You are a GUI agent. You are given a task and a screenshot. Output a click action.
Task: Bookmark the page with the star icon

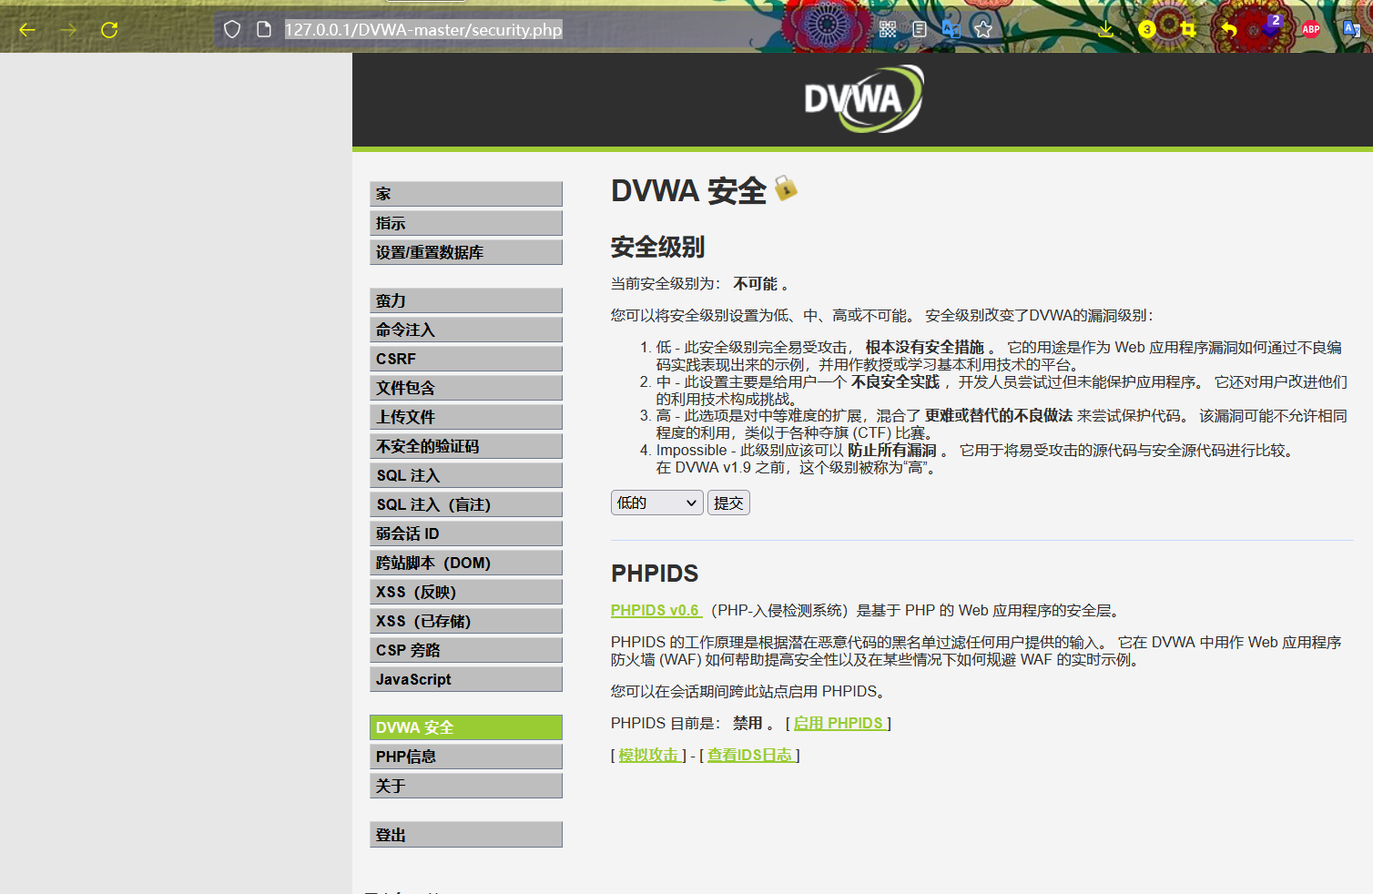tap(980, 28)
